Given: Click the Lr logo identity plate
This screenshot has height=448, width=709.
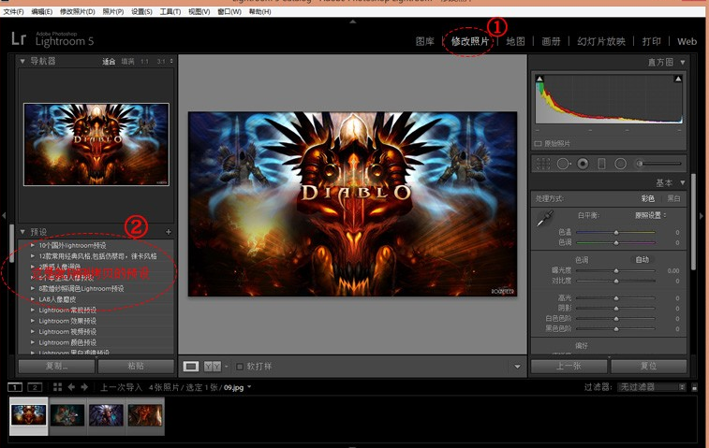Looking at the screenshot, I should point(19,38).
